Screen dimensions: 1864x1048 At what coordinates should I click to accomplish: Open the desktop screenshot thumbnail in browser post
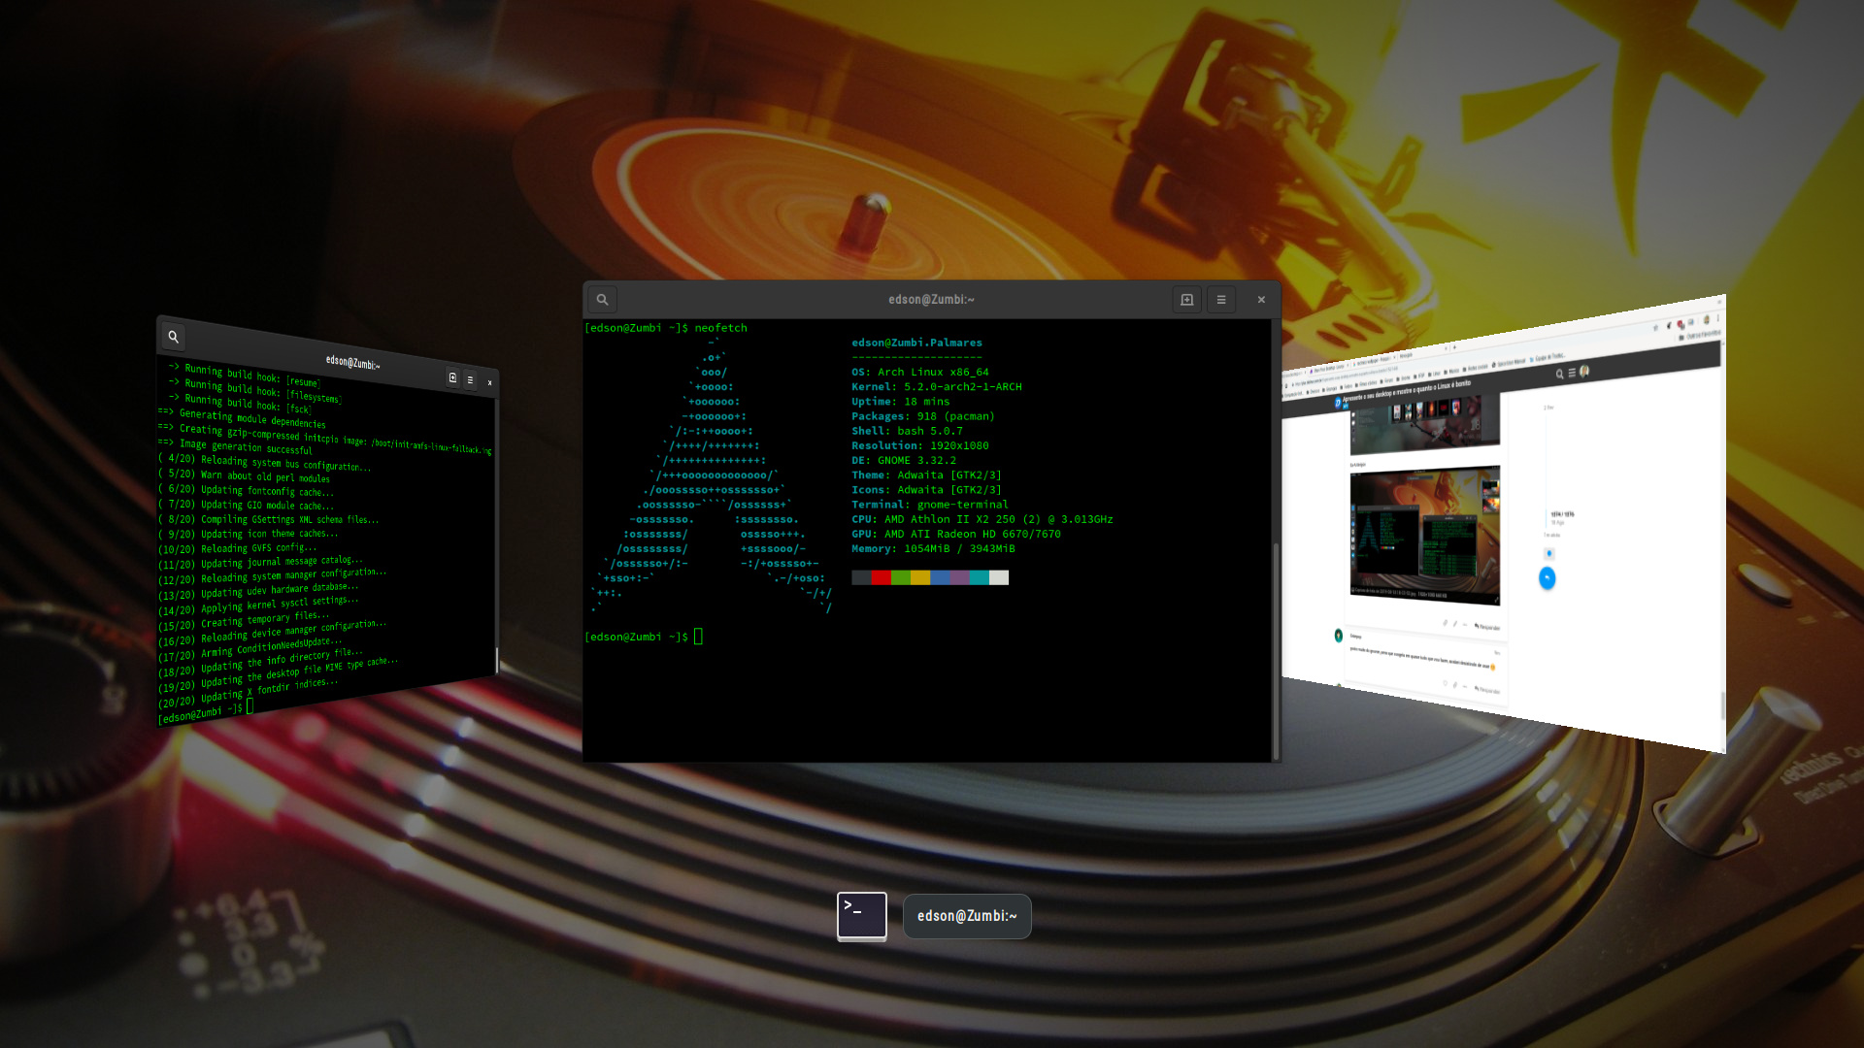tap(1425, 535)
